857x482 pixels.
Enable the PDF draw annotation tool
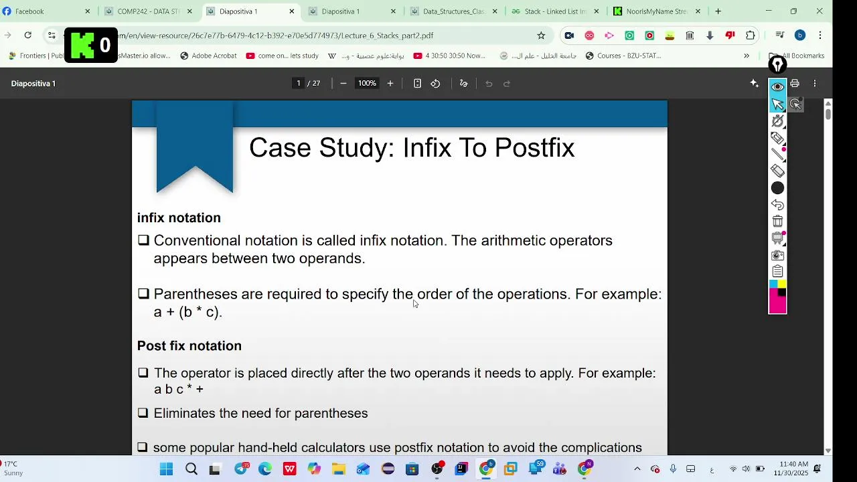[463, 84]
